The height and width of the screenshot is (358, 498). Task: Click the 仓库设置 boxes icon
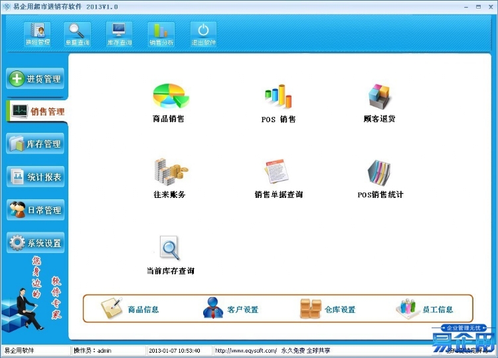[x=311, y=308]
